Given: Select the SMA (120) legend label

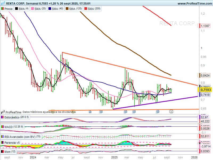Looking at the screenshot, I should click(x=75, y=9).
